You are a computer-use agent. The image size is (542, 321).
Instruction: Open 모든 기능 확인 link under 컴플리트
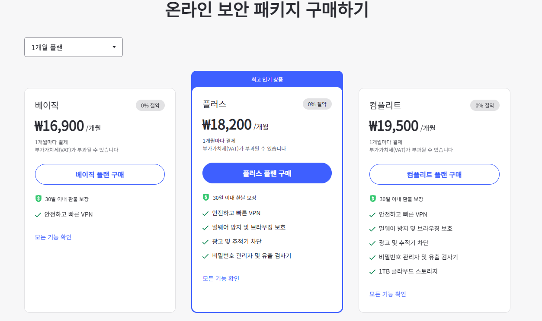tap(388, 294)
